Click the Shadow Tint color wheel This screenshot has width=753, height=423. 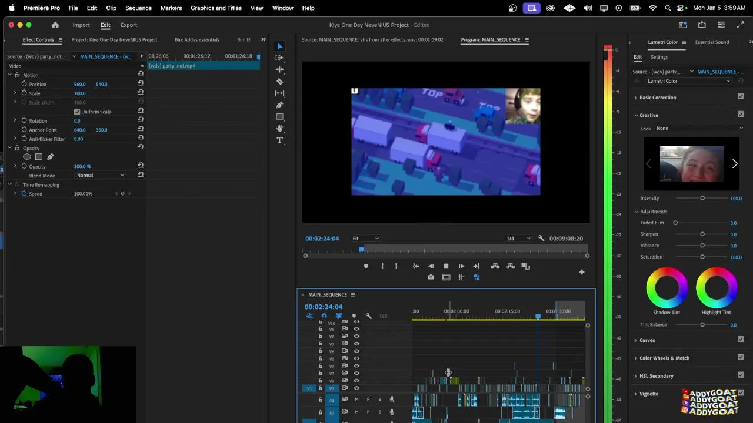(667, 287)
